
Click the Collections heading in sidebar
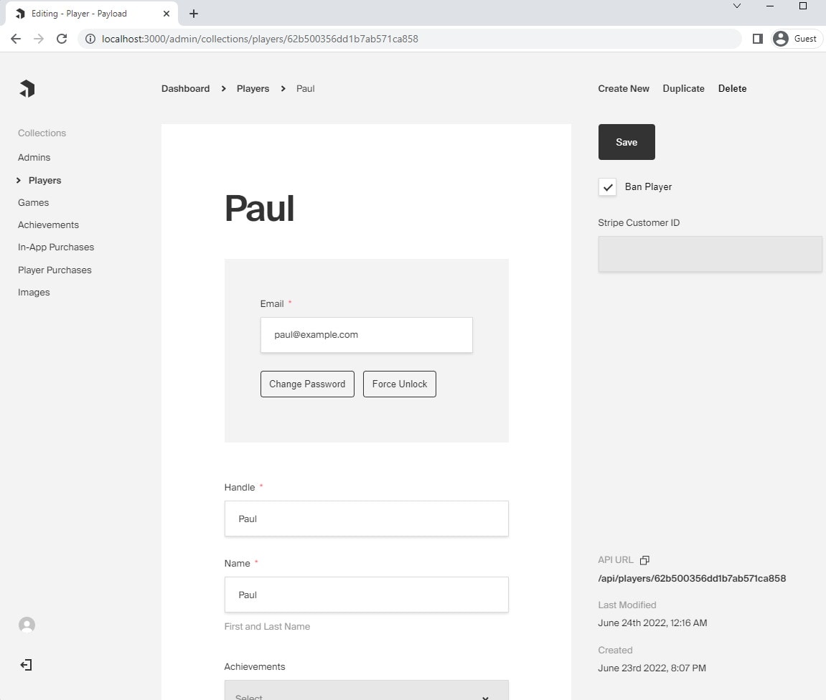click(x=42, y=133)
